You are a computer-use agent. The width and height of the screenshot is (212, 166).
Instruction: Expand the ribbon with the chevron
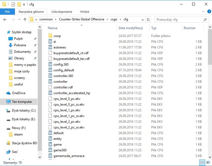click(x=203, y=11)
